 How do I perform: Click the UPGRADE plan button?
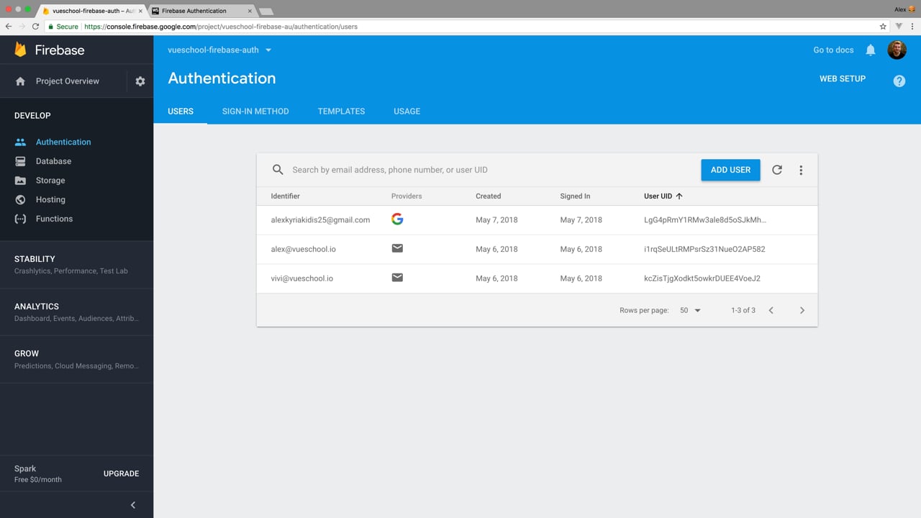click(122, 473)
